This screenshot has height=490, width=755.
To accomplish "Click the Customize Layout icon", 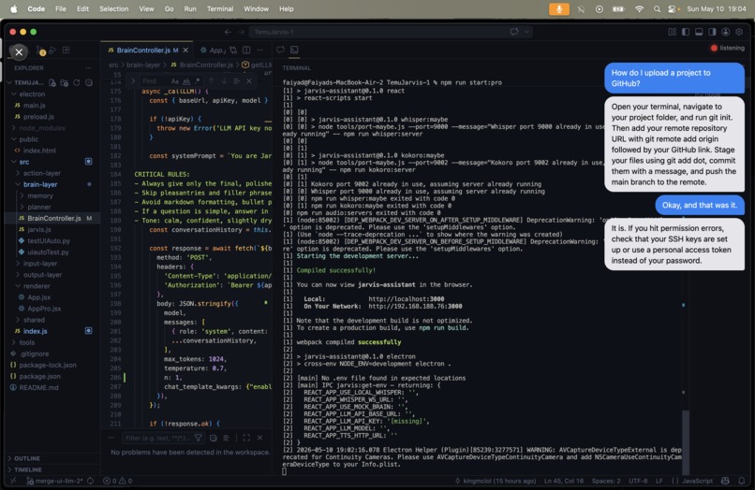I will tap(673, 32).
